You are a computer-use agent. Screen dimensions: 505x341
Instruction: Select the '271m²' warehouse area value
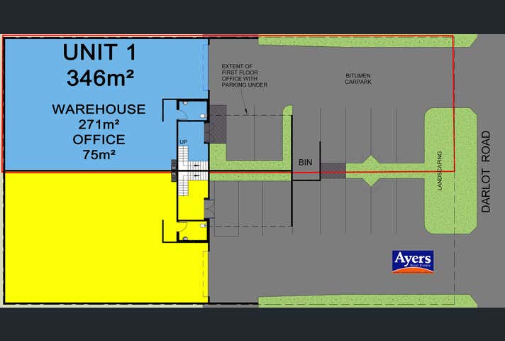click(99, 124)
